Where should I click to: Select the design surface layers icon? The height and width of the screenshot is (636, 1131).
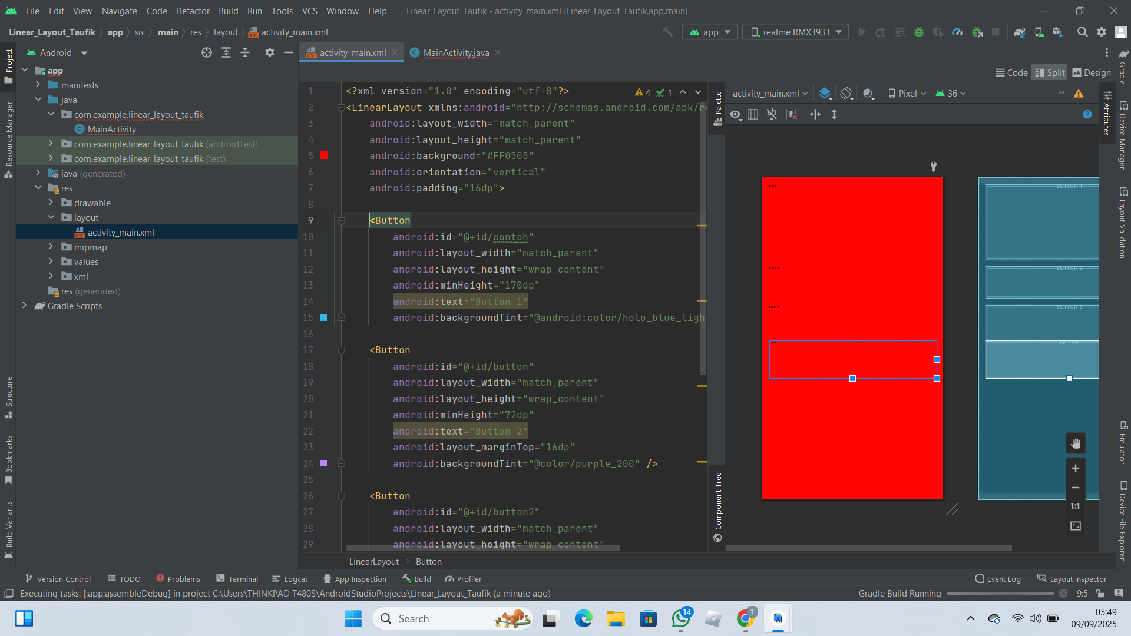[x=825, y=93]
